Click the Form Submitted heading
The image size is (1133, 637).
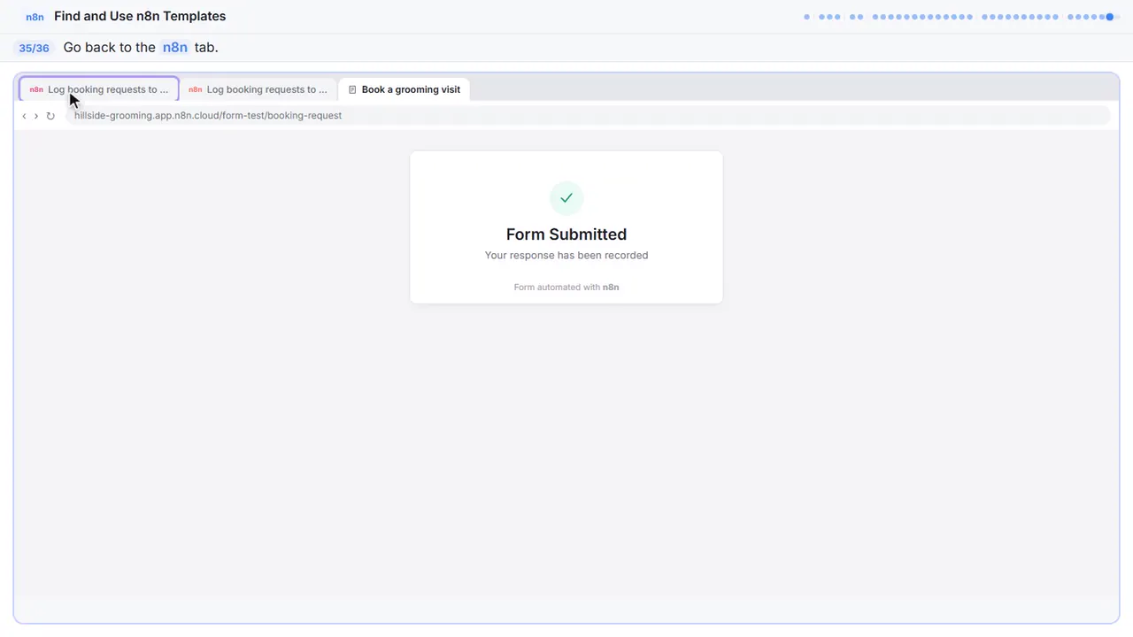(x=566, y=234)
